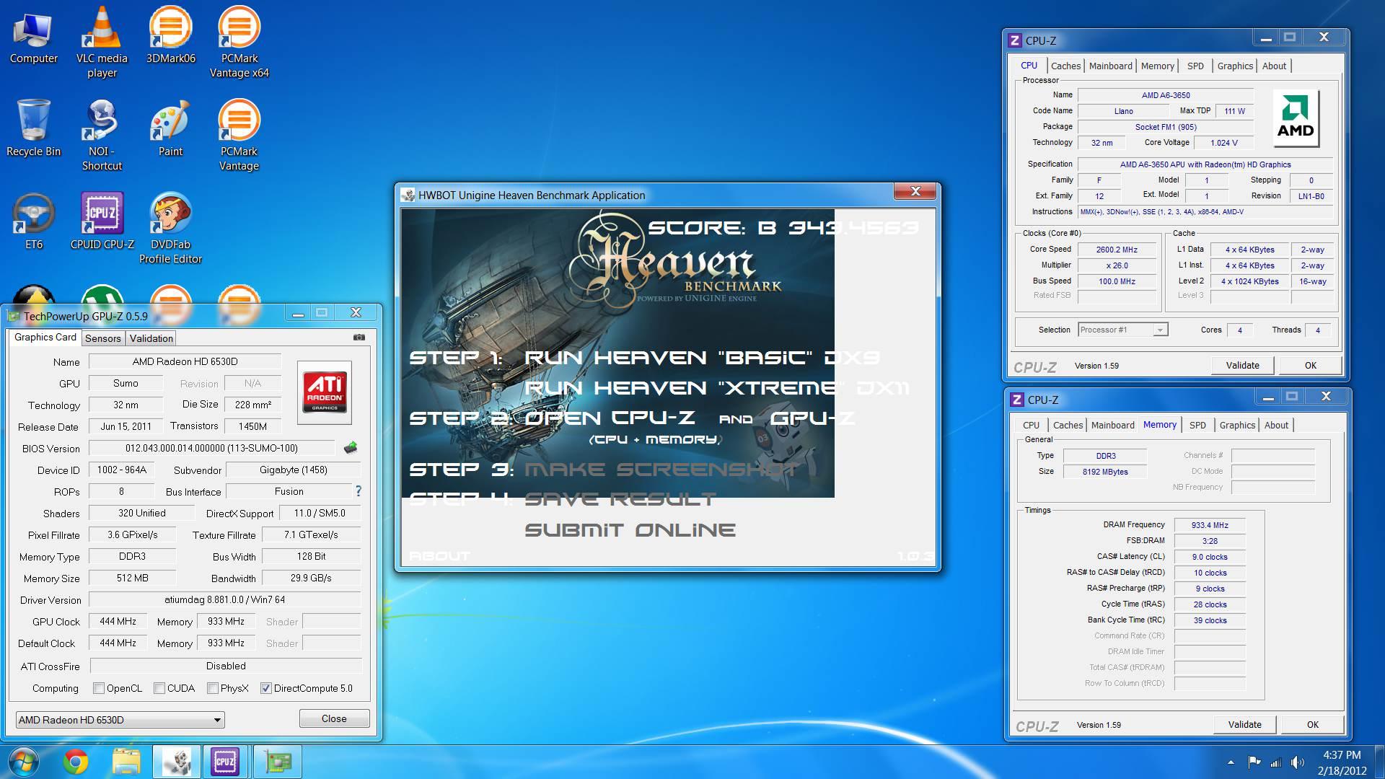Click the GPU-Z BIOS save chip icon

(351, 448)
